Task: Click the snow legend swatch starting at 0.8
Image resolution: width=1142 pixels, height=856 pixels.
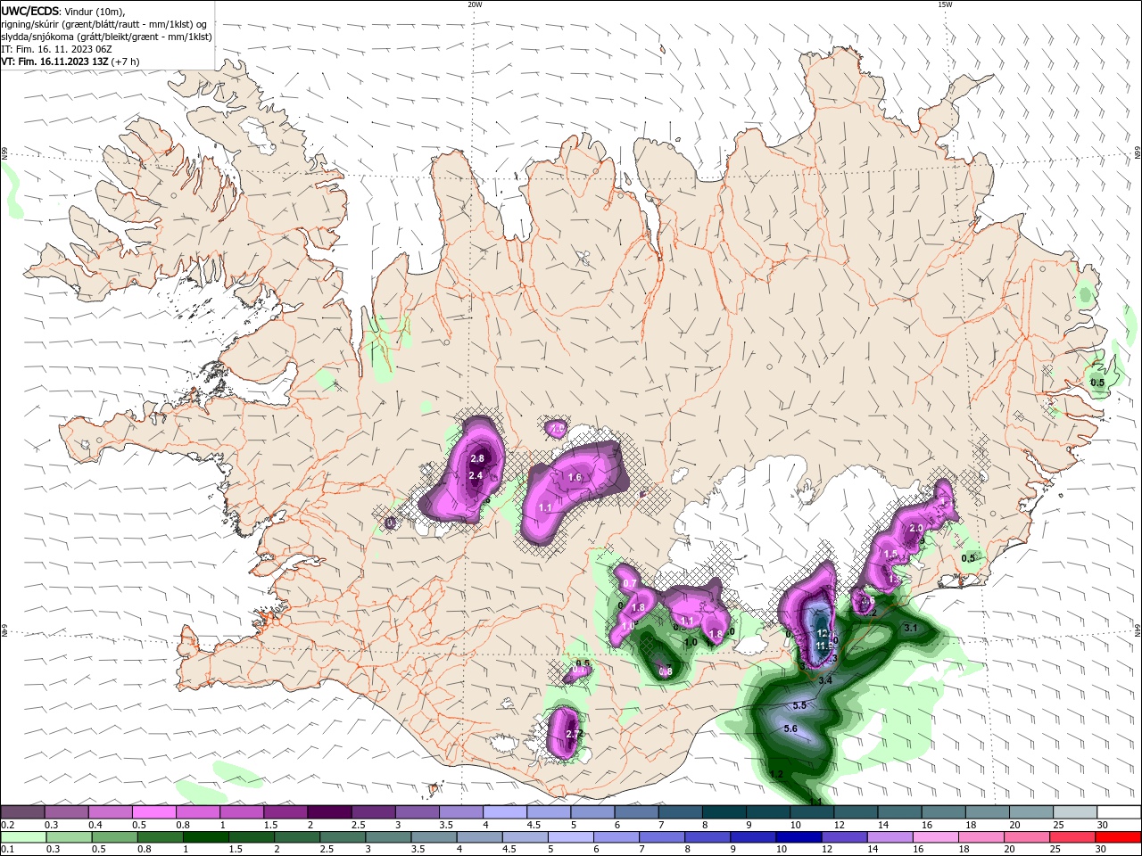Action: pyautogui.click(x=198, y=812)
